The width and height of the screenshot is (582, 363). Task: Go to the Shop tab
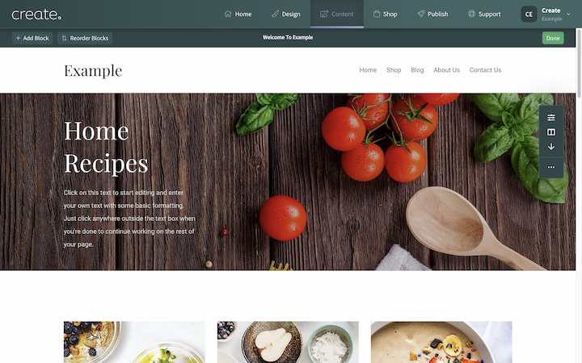pos(385,14)
